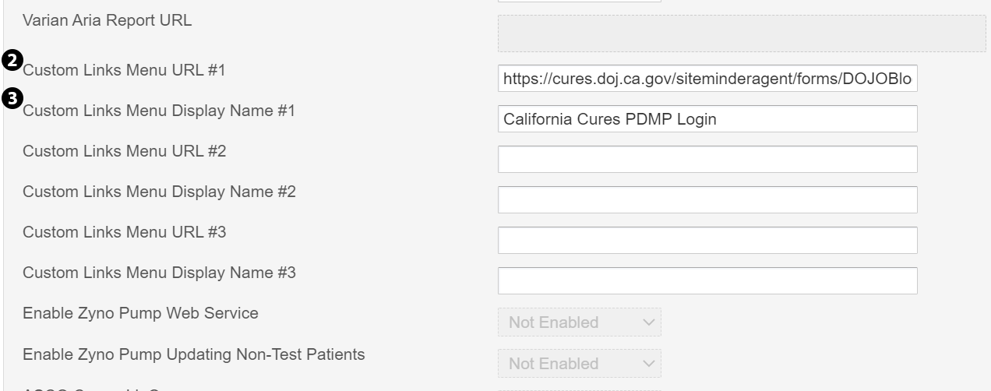Viewport: 991px width, 391px height.
Task: Click the California Cures PDMP Login text box
Action: (707, 119)
